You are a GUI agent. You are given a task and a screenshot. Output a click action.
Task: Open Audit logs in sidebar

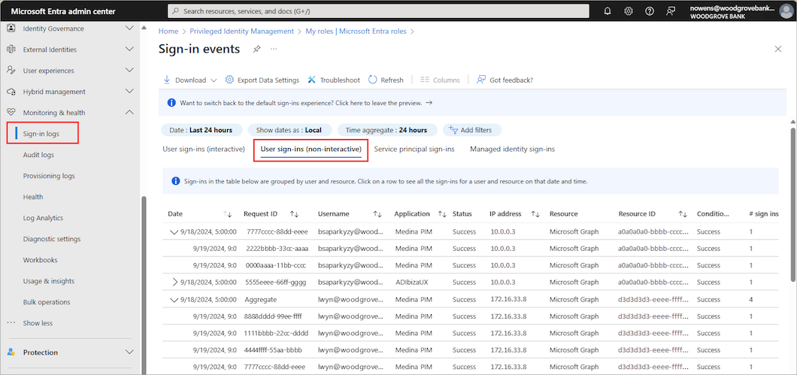click(x=38, y=155)
